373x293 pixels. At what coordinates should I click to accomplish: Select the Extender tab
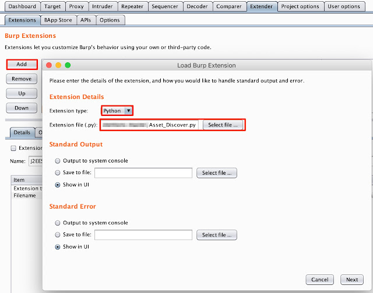262,6
